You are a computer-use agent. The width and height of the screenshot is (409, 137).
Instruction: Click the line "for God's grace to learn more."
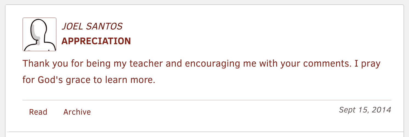pos(89,80)
